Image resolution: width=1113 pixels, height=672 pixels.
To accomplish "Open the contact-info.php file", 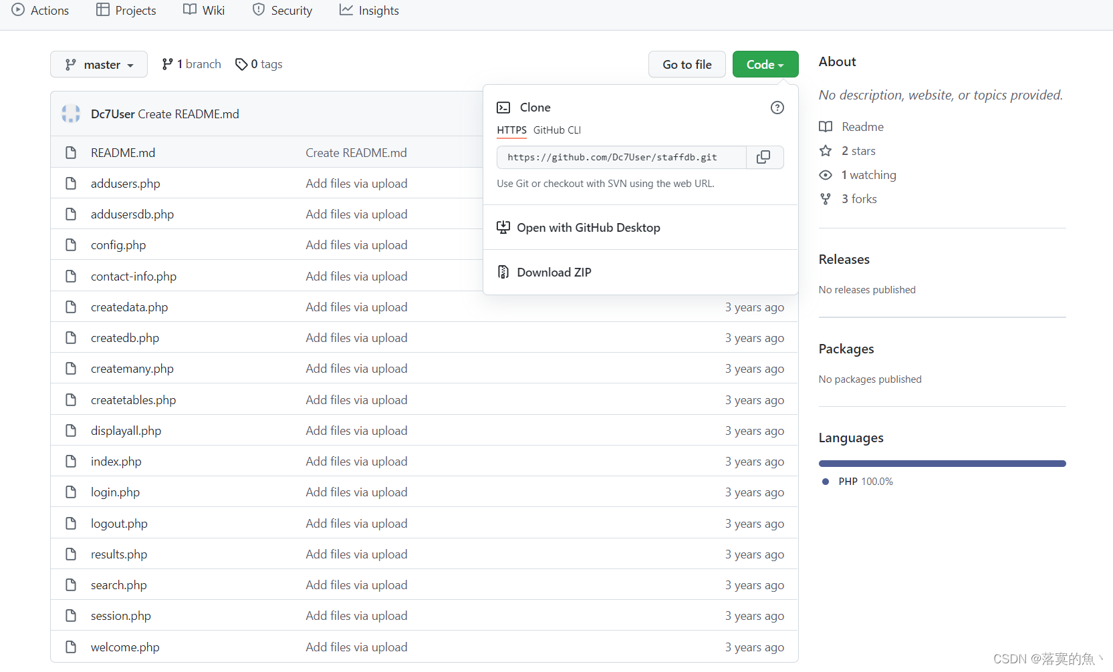I will pos(134,277).
